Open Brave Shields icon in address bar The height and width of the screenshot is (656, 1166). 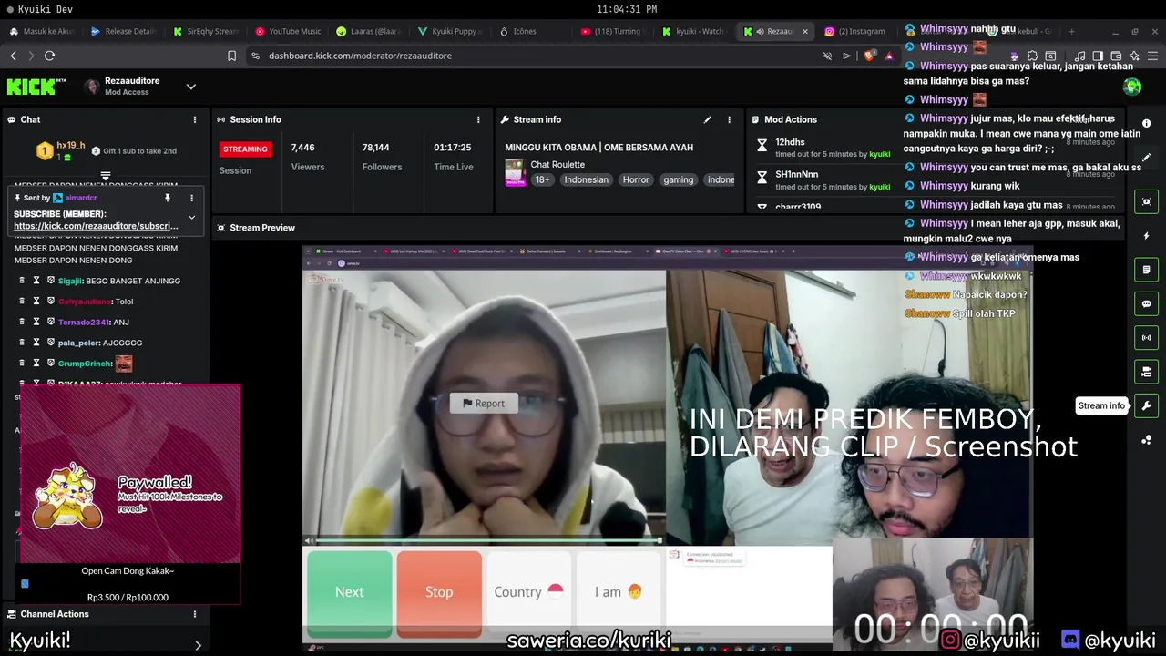click(868, 56)
